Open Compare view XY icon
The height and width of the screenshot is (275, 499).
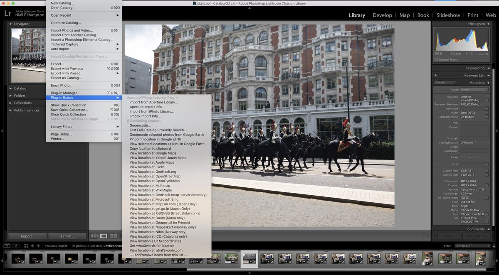coord(113,236)
